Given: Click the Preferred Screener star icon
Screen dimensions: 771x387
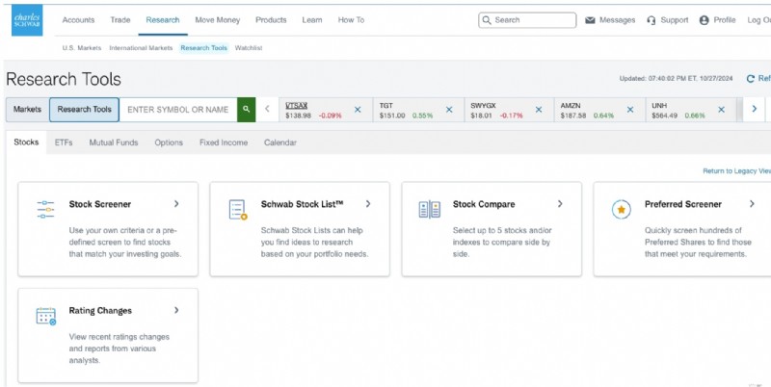Looking at the screenshot, I should [622, 209].
